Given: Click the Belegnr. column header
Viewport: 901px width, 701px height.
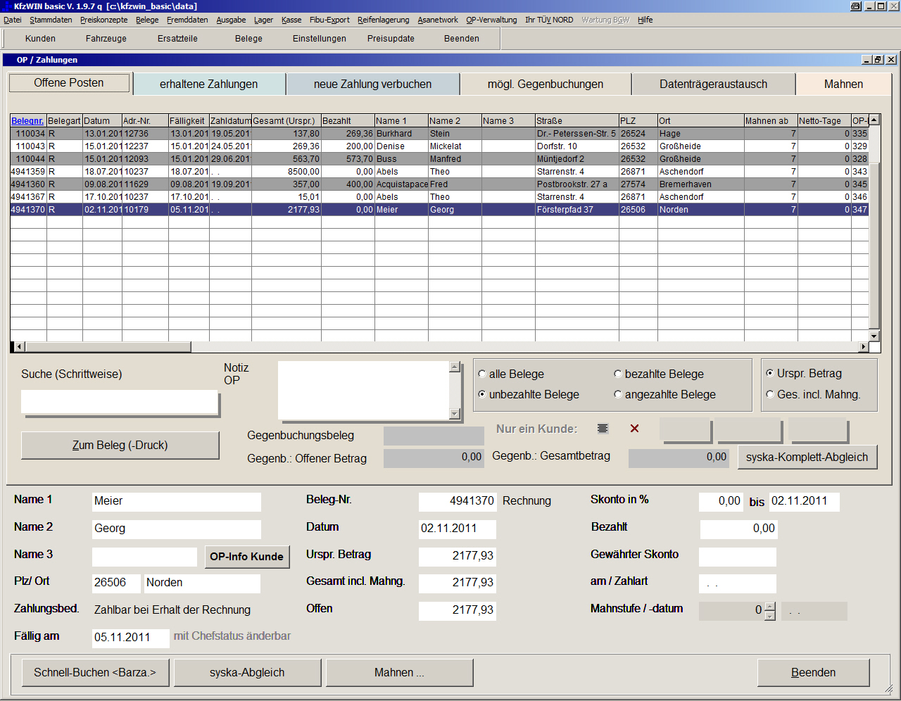Looking at the screenshot, I should [x=28, y=121].
